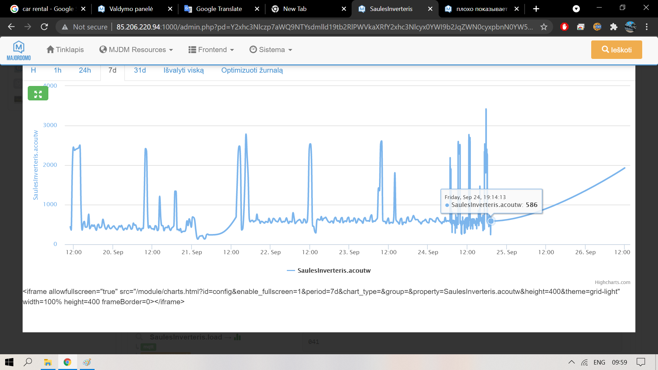Click the Išvalyti viską link

pyautogui.click(x=183, y=70)
